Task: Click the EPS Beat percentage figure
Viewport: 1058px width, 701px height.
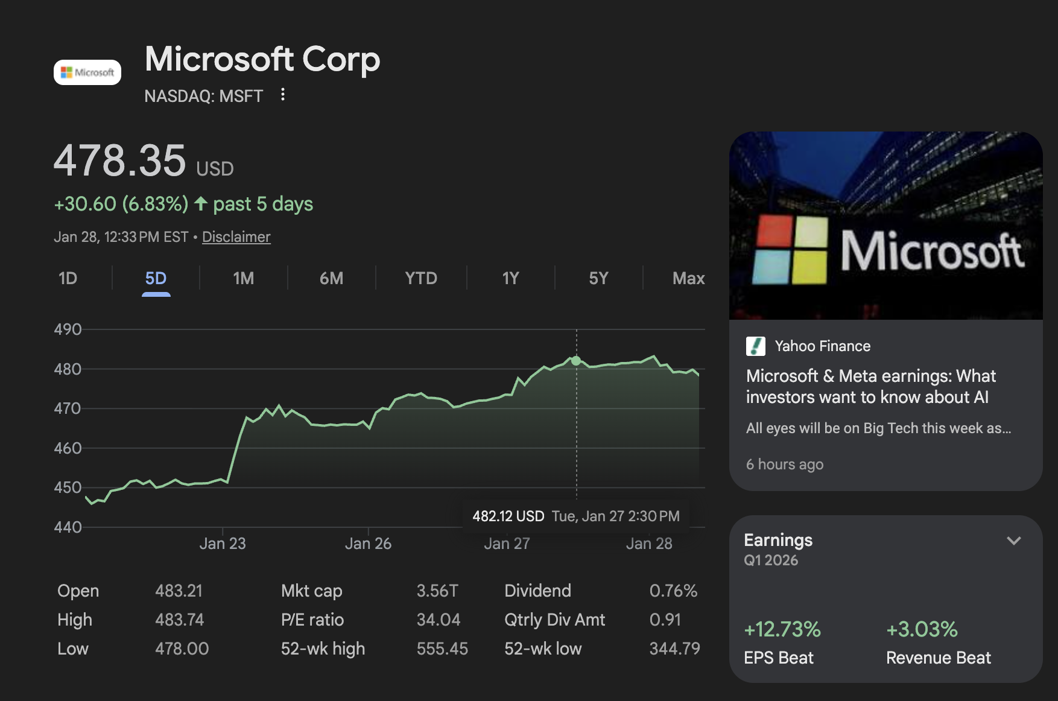Action: click(x=782, y=630)
